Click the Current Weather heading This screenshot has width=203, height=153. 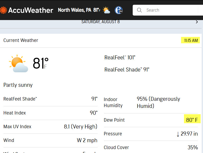pos(21,40)
